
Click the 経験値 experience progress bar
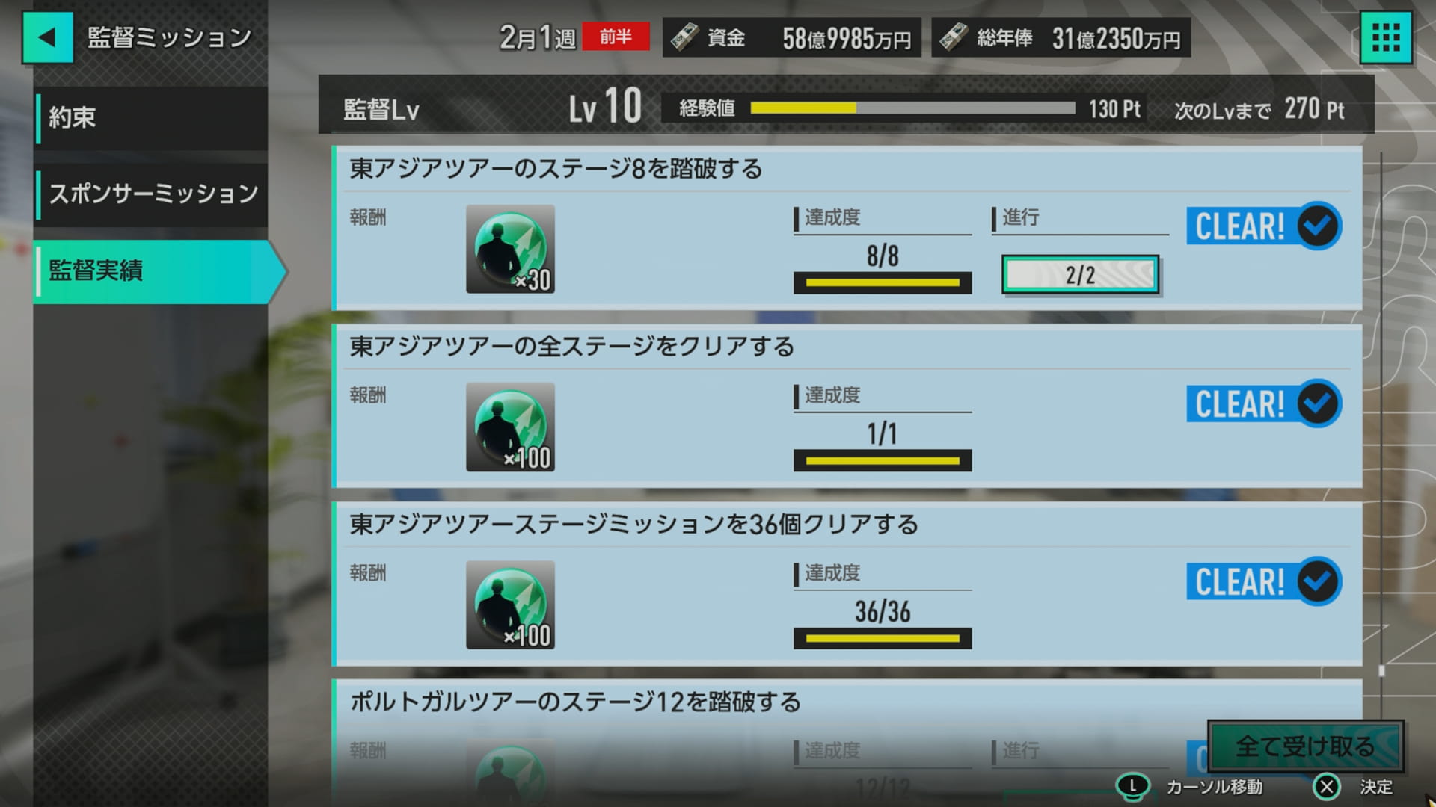click(912, 108)
